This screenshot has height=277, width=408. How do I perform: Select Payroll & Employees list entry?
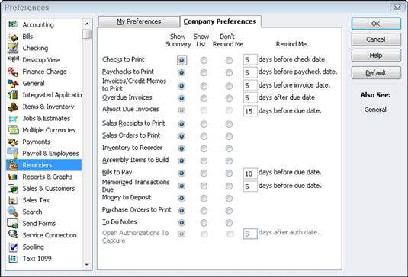tap(43, 154)
